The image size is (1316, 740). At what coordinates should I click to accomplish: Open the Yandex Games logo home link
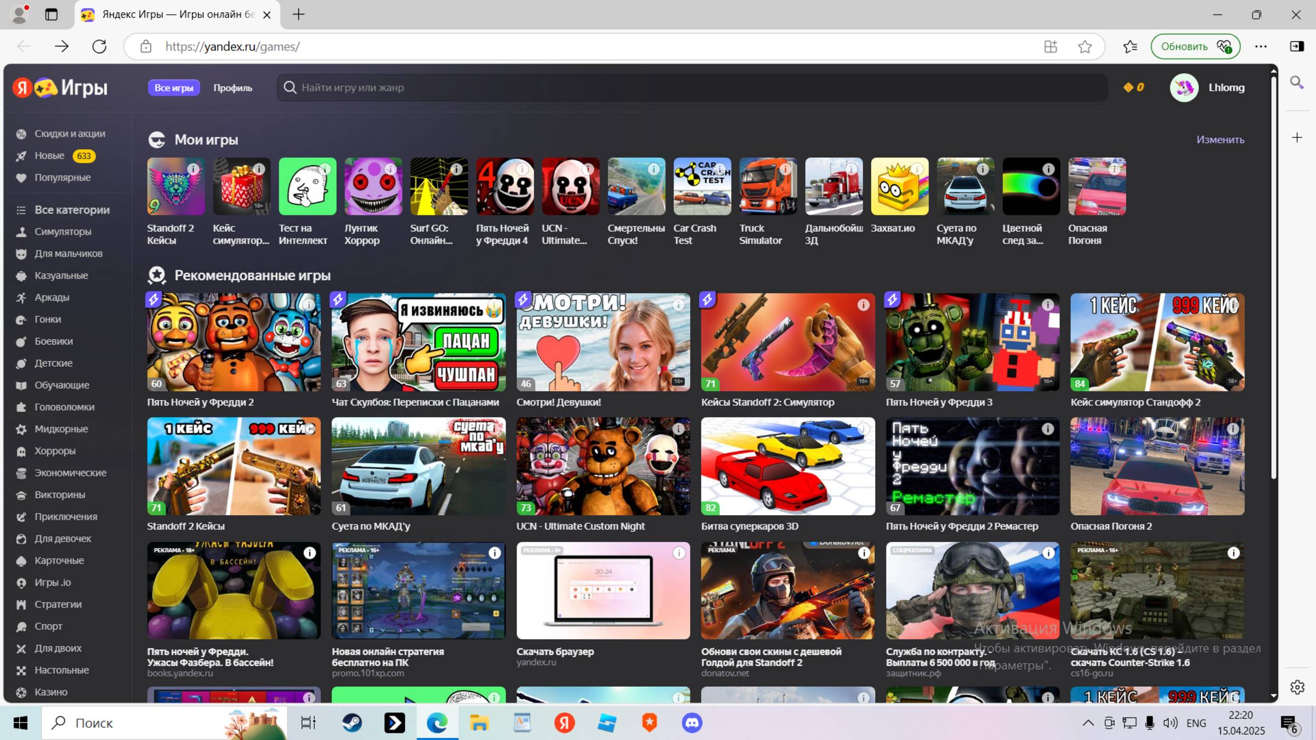click(60, 88)
